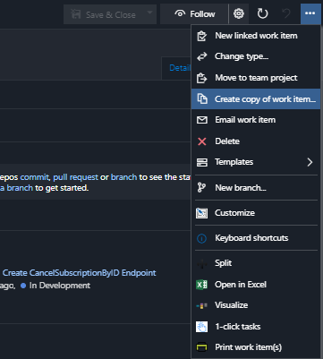Click the Email work item envelope icon
The width and height of the screenshot is (323, 359).
pyautogui.click(x=202, y=120)
